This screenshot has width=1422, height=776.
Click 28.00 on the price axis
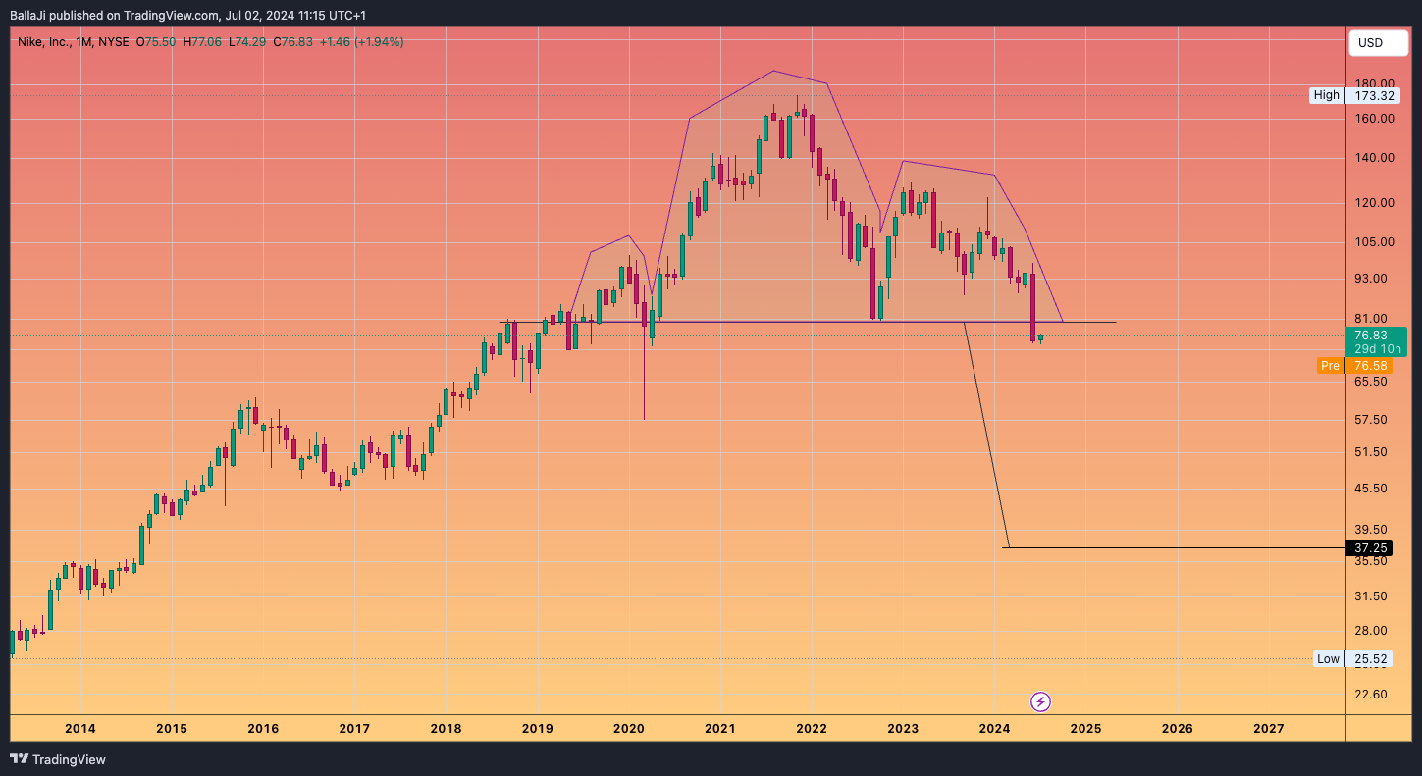(1371, 631)
